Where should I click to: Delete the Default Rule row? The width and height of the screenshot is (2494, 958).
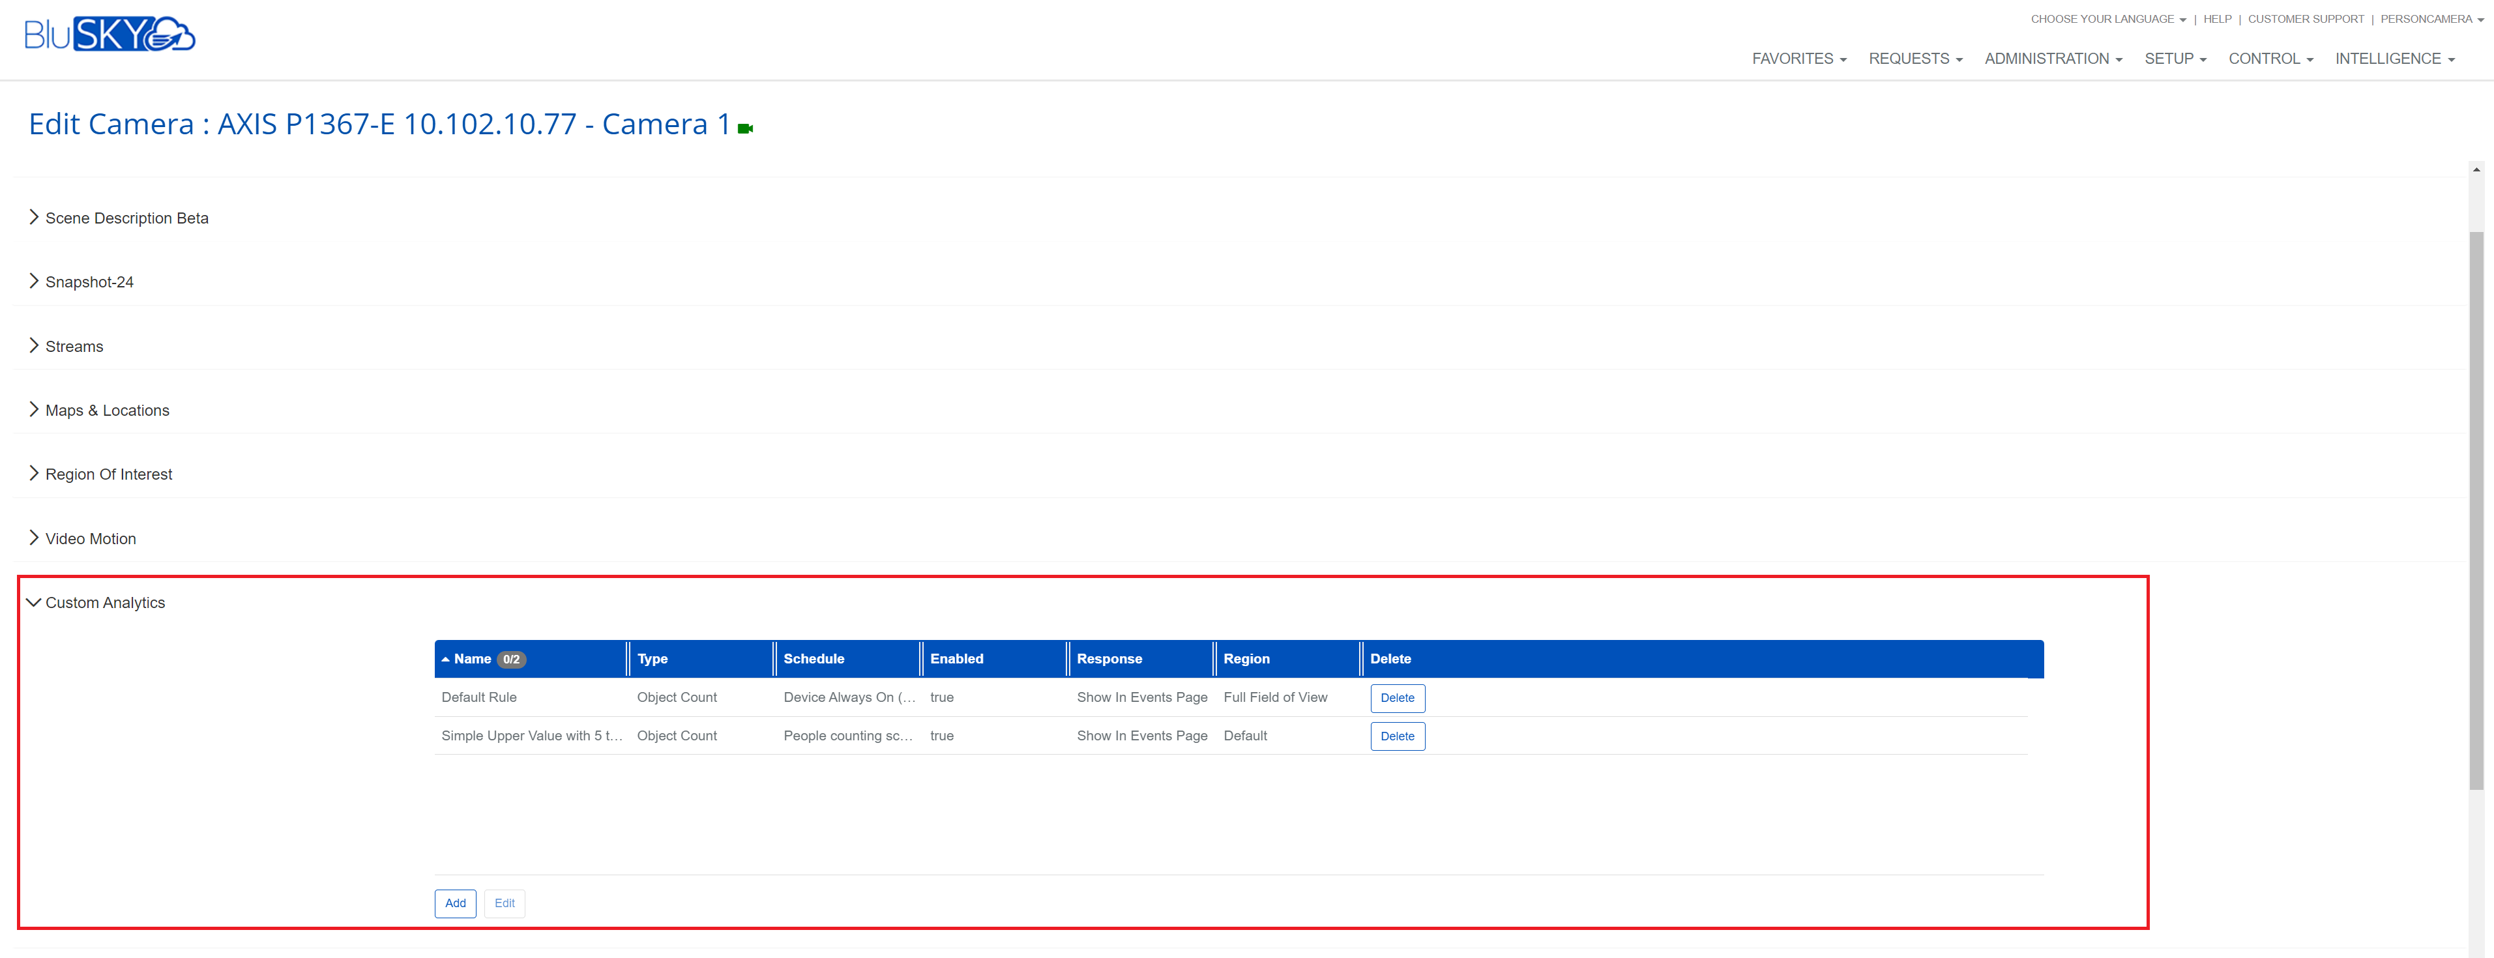(1396, 698)
